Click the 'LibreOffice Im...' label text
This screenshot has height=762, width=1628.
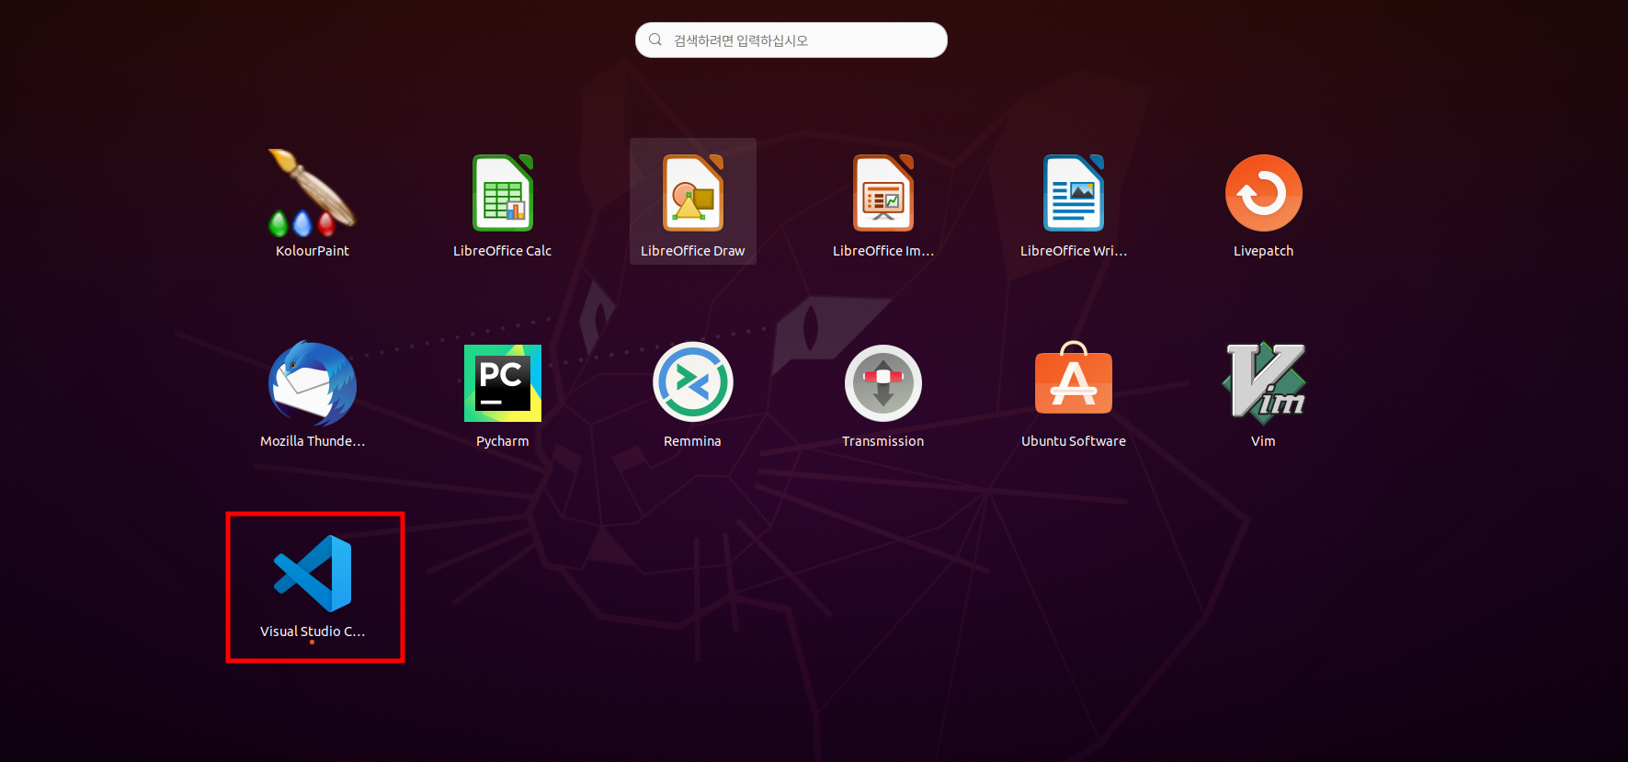[883, 251]
